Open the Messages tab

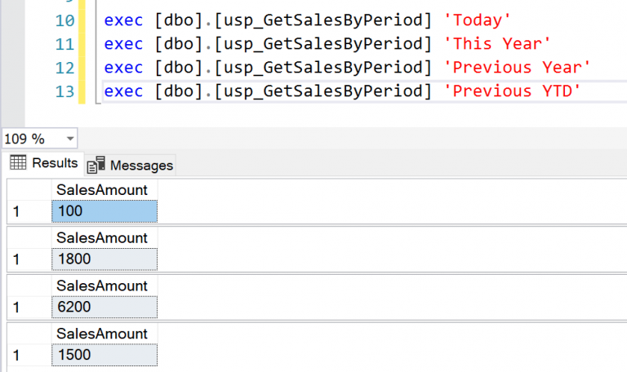(140, 165)
